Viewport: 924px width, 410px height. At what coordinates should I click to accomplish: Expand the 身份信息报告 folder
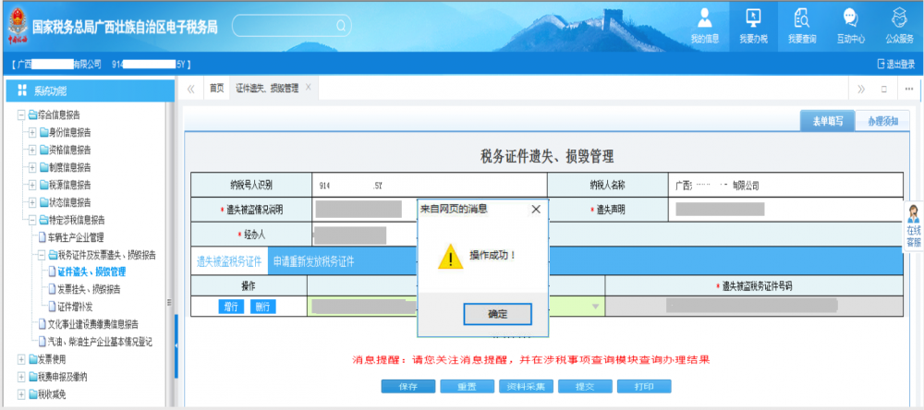pyautogui.click(x=32, y=133)
